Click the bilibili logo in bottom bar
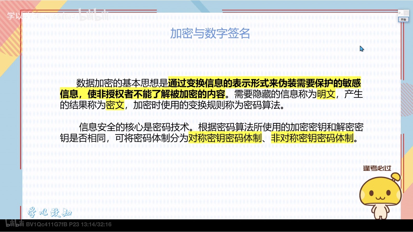 tap(15, 224)
